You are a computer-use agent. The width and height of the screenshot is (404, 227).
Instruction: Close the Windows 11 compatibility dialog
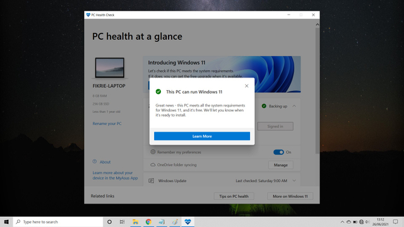coord(247,86)
